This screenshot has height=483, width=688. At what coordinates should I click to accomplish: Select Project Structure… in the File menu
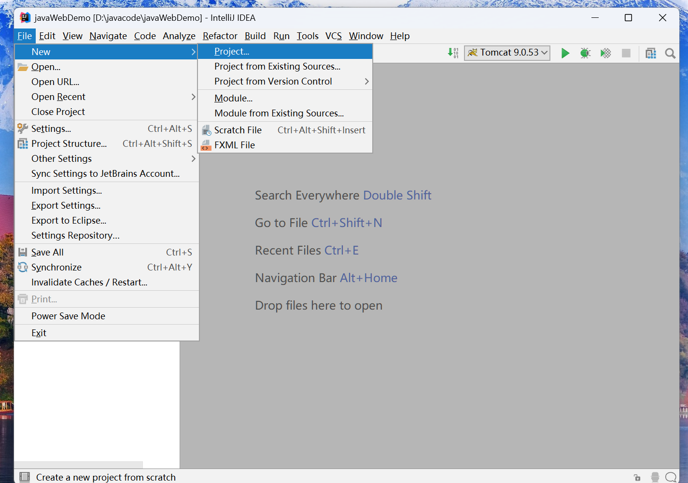tap(107, 143)
